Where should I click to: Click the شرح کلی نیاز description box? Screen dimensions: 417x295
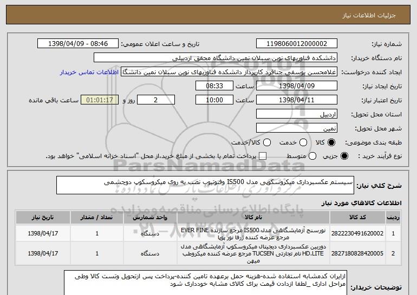tap(205, 185)
